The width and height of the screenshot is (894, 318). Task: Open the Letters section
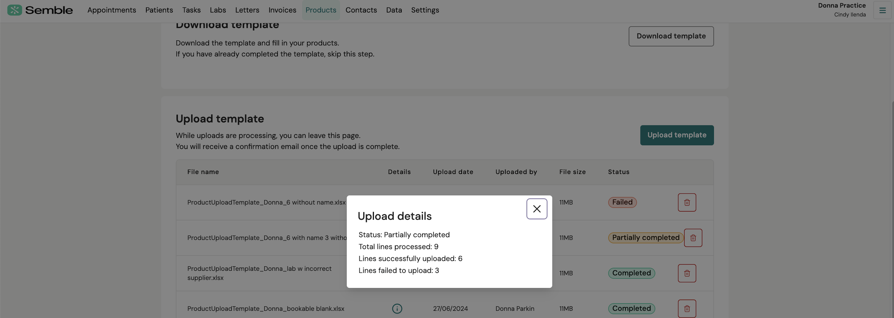[x=247, y=10]
